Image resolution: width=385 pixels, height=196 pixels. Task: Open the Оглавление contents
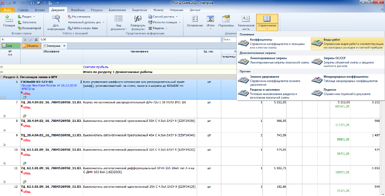click(195, 22)
